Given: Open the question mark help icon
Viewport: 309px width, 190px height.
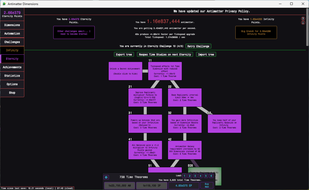Looking at the screenshot, I should pos(303,19).
